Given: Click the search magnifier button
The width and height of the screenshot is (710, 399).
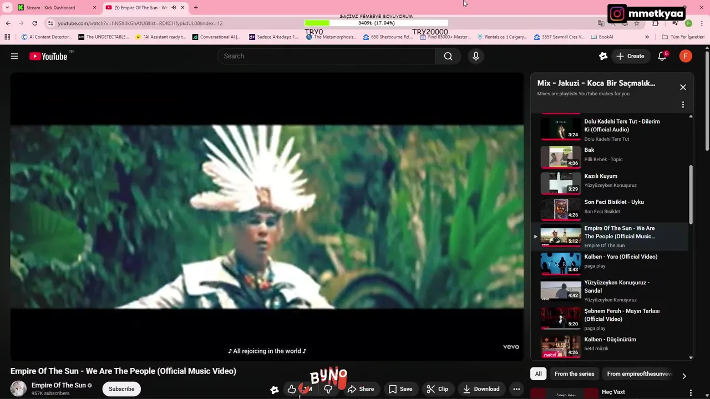Looking at the screenshot, I should click(448, 56).
